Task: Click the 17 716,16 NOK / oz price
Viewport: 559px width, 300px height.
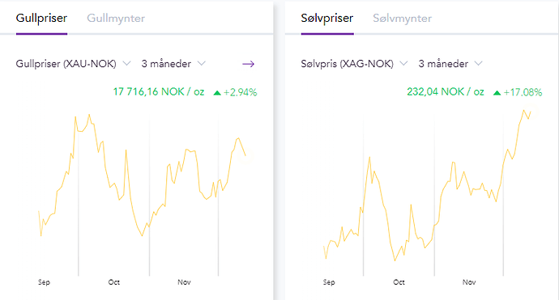Action: click(159, 92)
